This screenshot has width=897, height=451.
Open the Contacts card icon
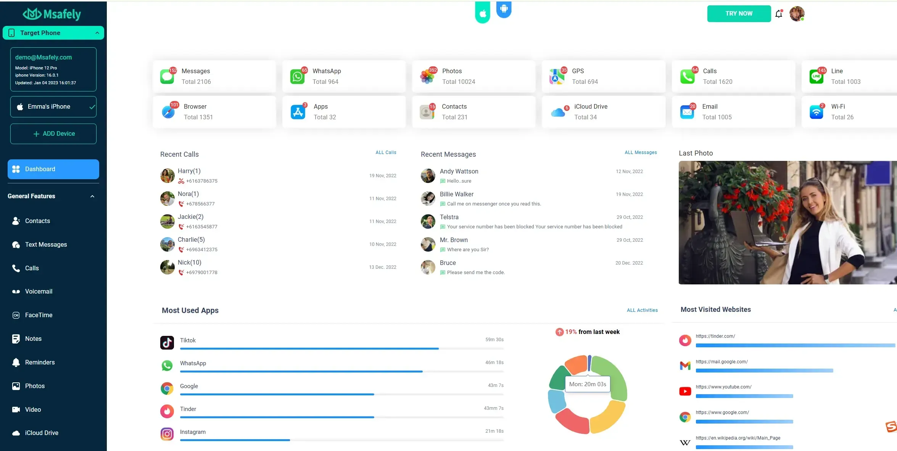427,112
